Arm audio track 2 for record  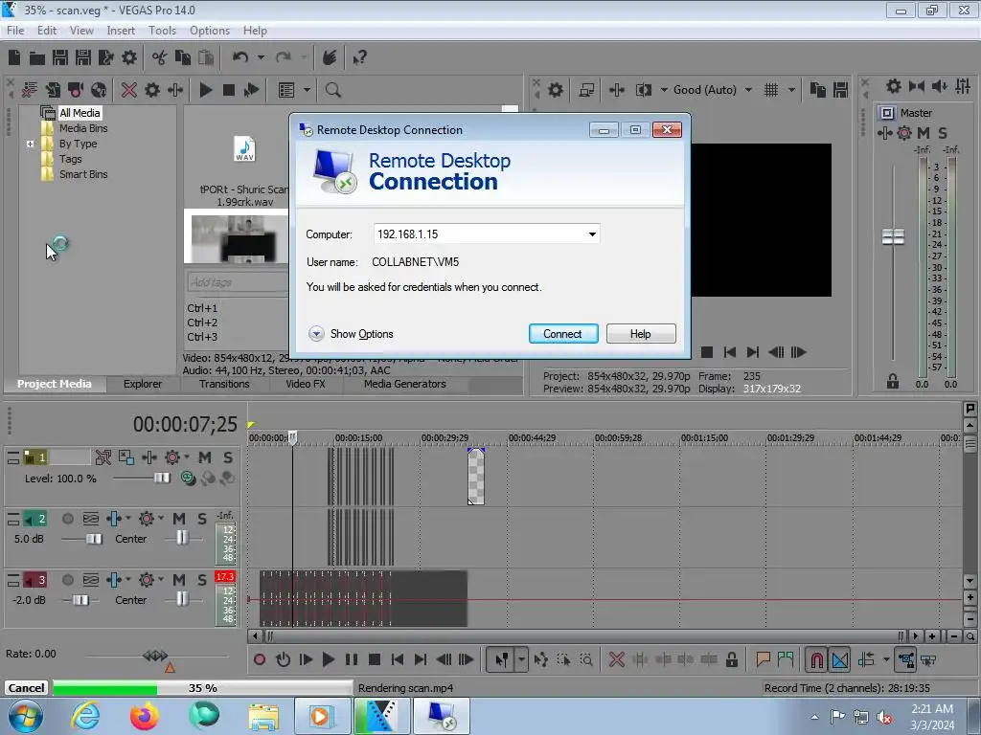[x=68, y=519]
